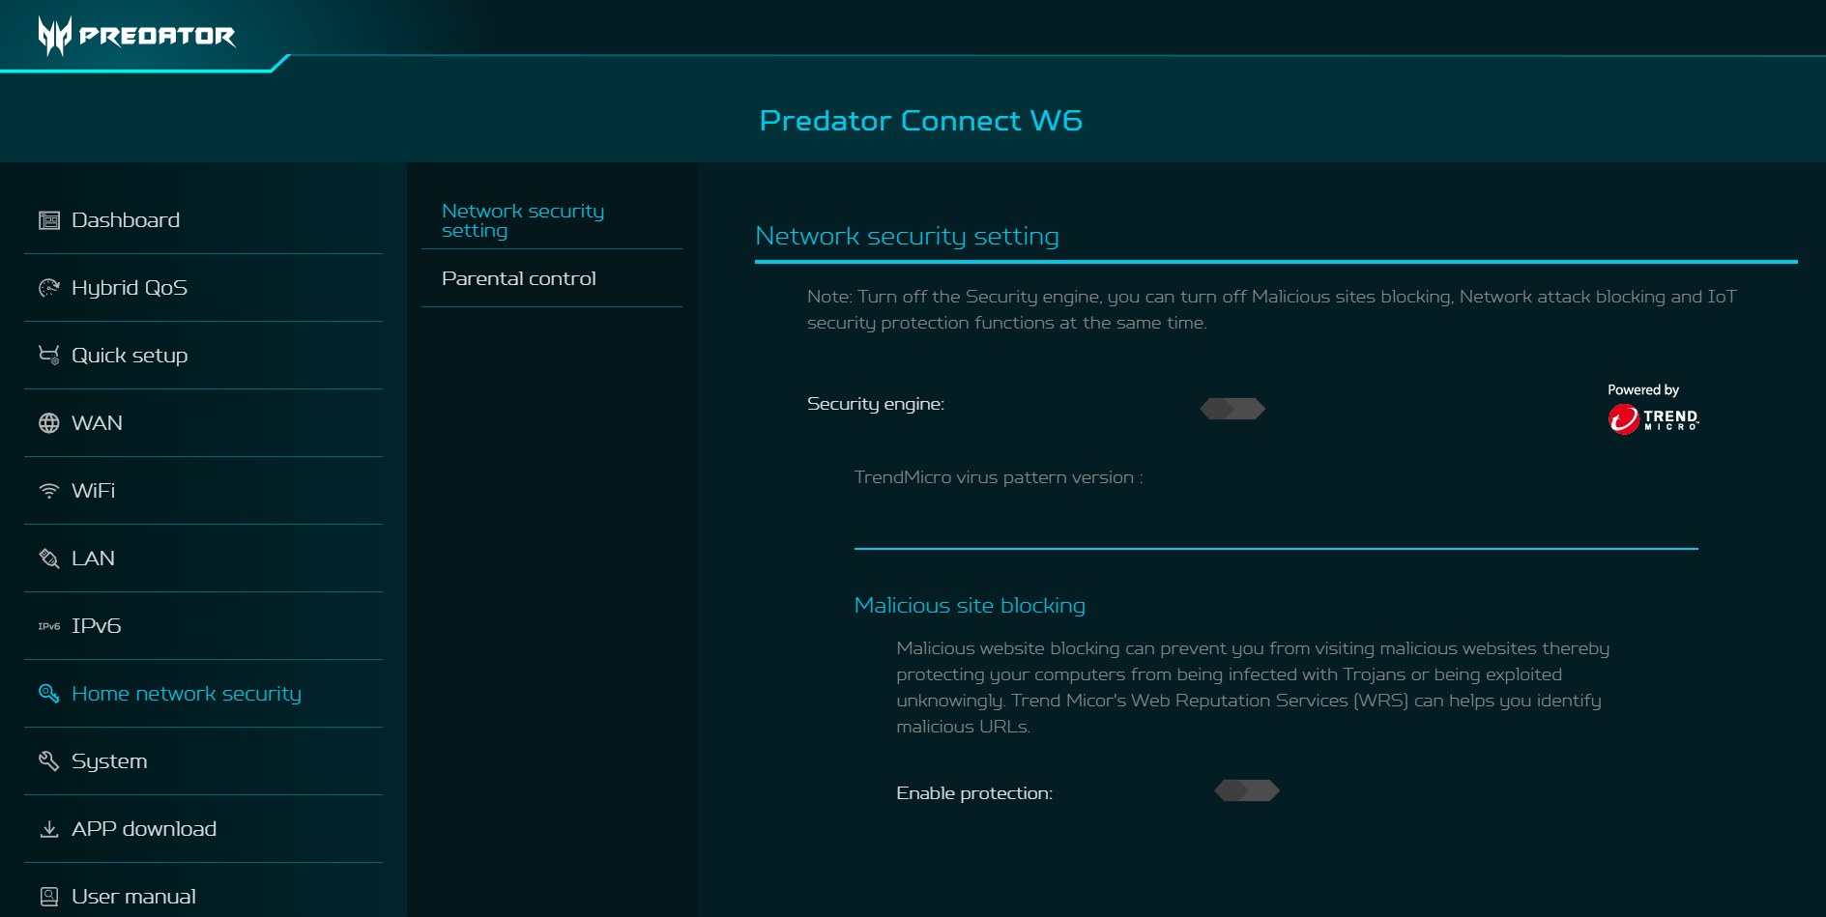Click the IPv6 icon in sidebar

tap(48, 626)
